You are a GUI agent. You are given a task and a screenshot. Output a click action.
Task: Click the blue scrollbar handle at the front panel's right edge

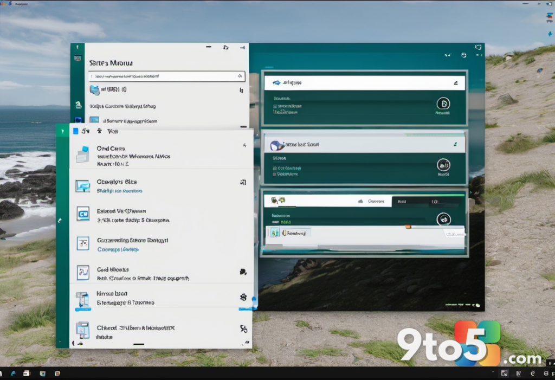point(254,302)
